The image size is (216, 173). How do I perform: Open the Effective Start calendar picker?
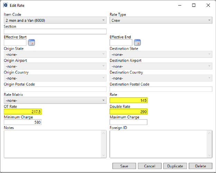tap(32, 43)
